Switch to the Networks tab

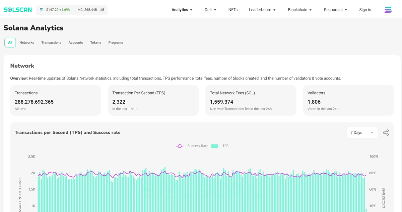(27, 42)
